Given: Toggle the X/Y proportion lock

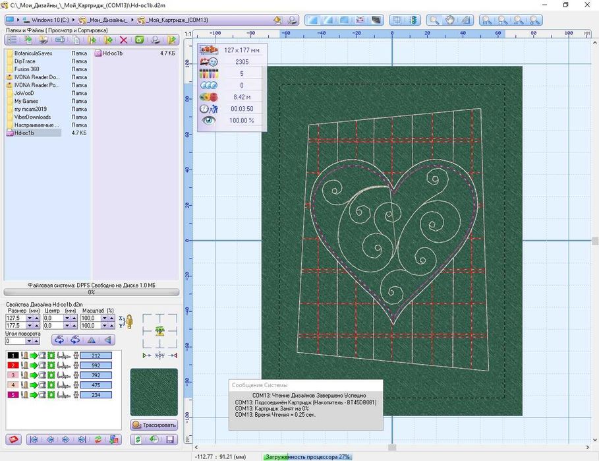Looking at the screenshot, I should coord(129,322).
